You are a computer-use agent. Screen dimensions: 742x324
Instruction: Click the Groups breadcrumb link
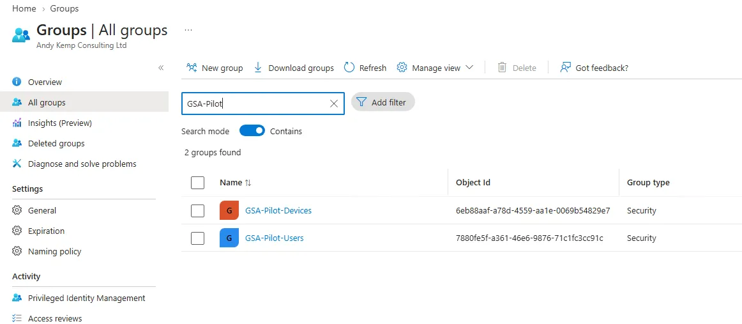64,8
